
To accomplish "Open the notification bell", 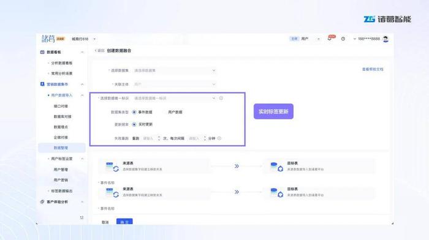I will coord(330,39).
